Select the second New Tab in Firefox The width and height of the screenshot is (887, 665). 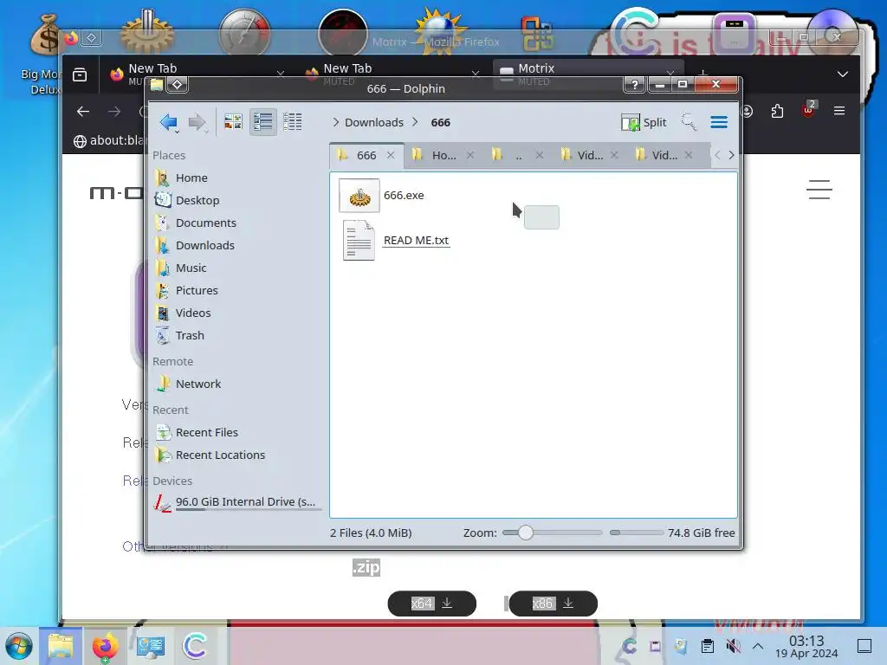click(392, 74)
